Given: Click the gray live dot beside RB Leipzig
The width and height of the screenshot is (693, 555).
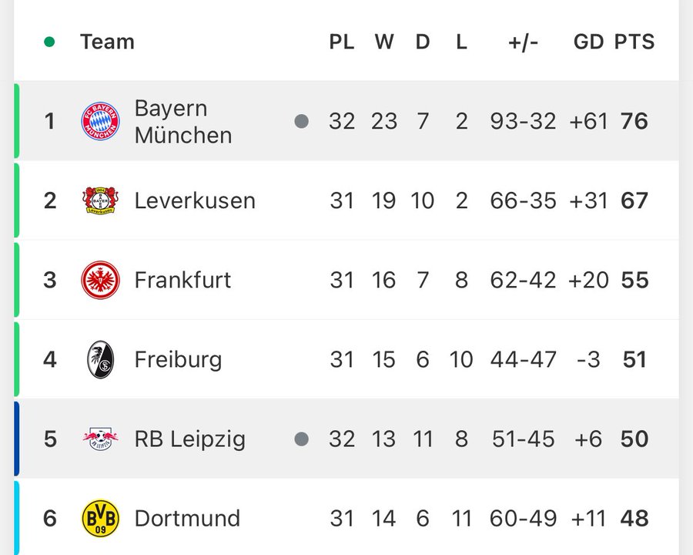Looking at the screenshot, I should (302, 439).
